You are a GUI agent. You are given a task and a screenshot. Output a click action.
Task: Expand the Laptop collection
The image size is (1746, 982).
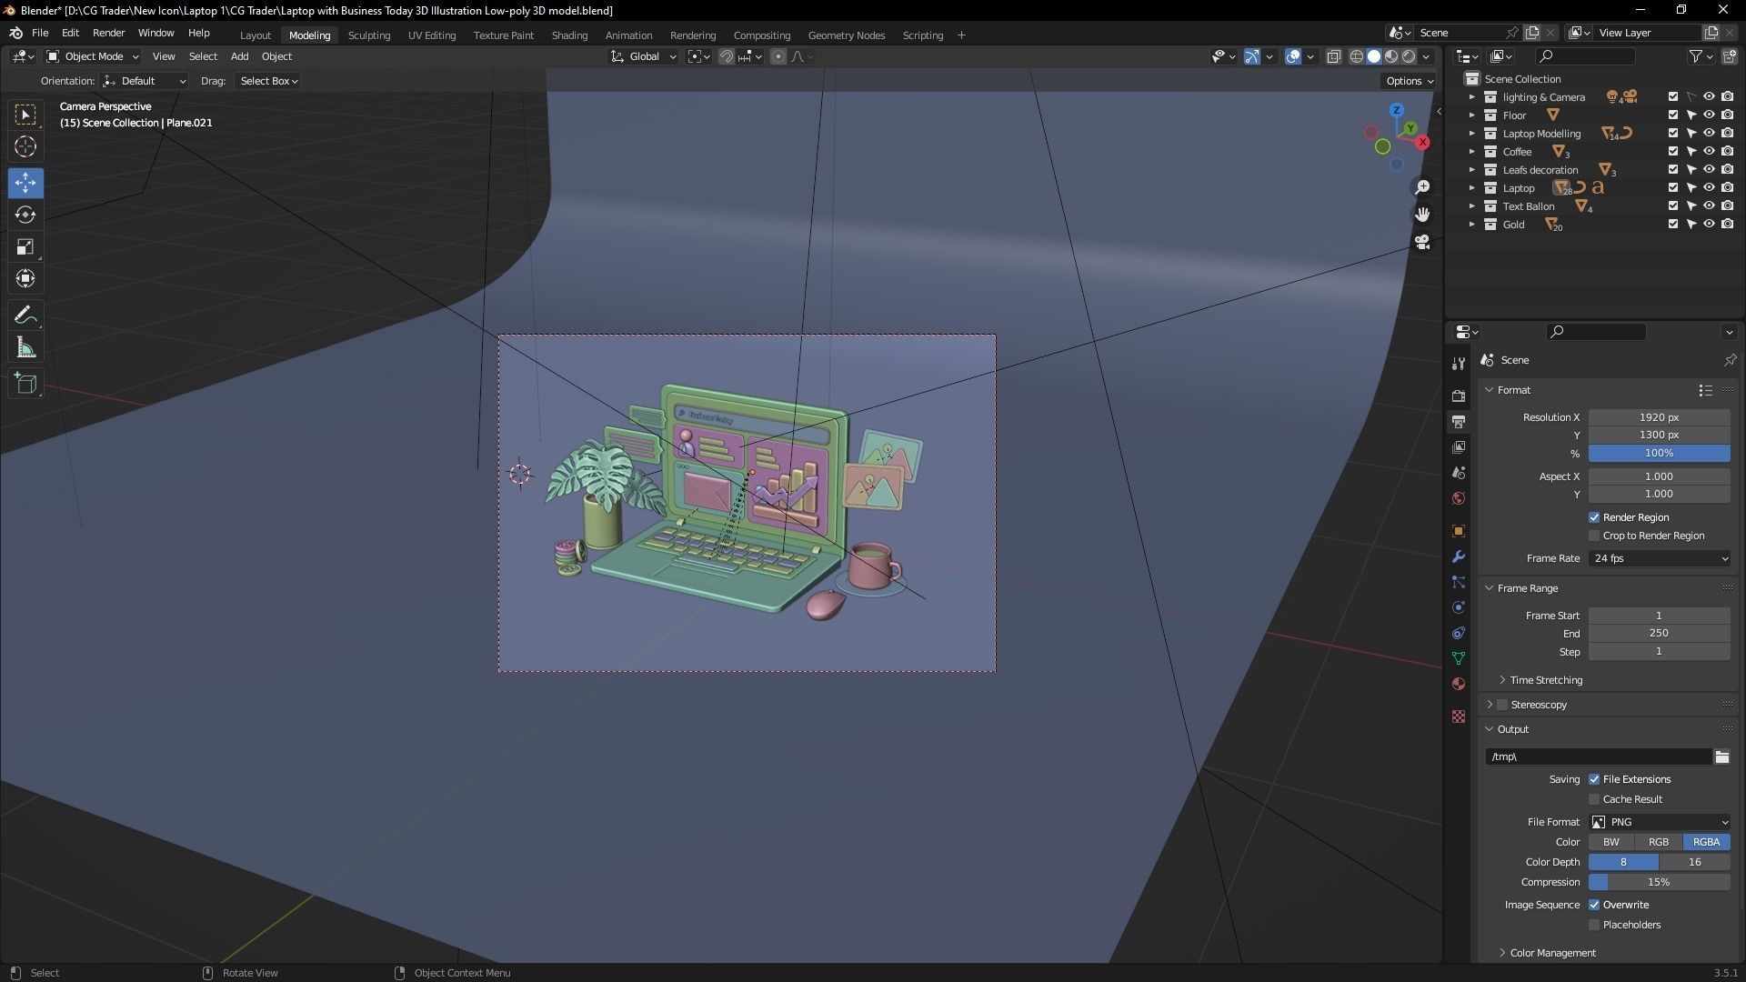(1472, 188)
